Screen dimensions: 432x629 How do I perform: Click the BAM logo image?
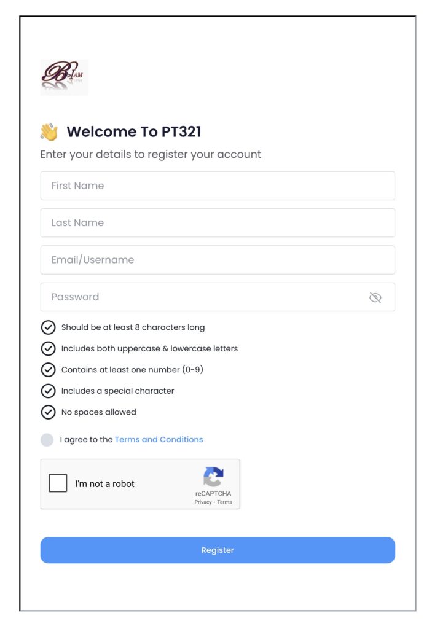(x=65, y=77)
